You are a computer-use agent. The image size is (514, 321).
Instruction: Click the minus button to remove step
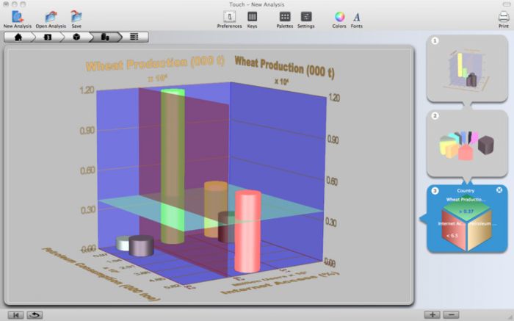pyautogui.click(x=451, y=315)
